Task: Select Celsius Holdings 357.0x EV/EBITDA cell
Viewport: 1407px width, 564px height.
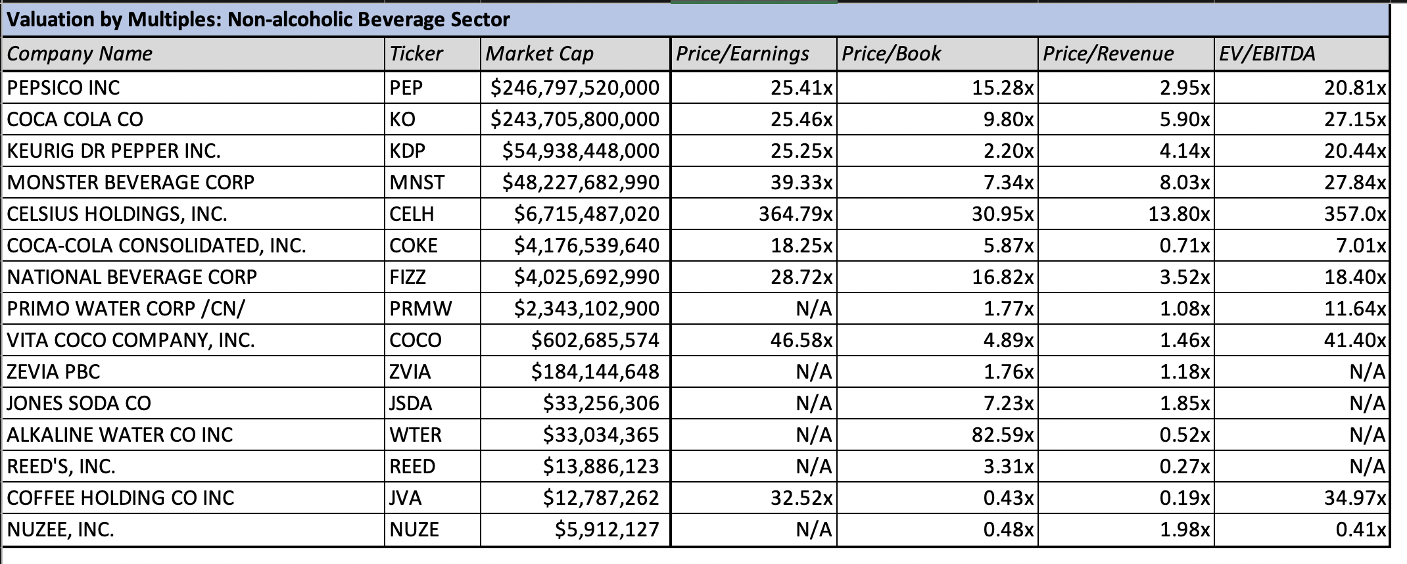Action: click(x=1302, y=214)
